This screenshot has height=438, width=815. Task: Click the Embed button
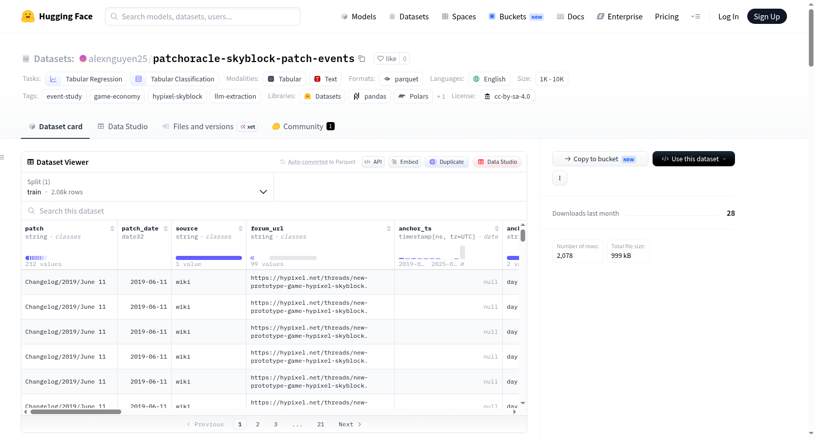point(404,162)
